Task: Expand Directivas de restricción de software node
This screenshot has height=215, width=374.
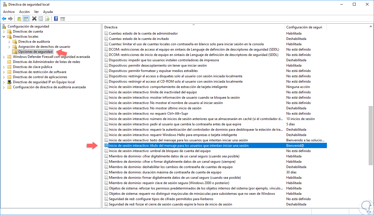Action: pos(4,72)
